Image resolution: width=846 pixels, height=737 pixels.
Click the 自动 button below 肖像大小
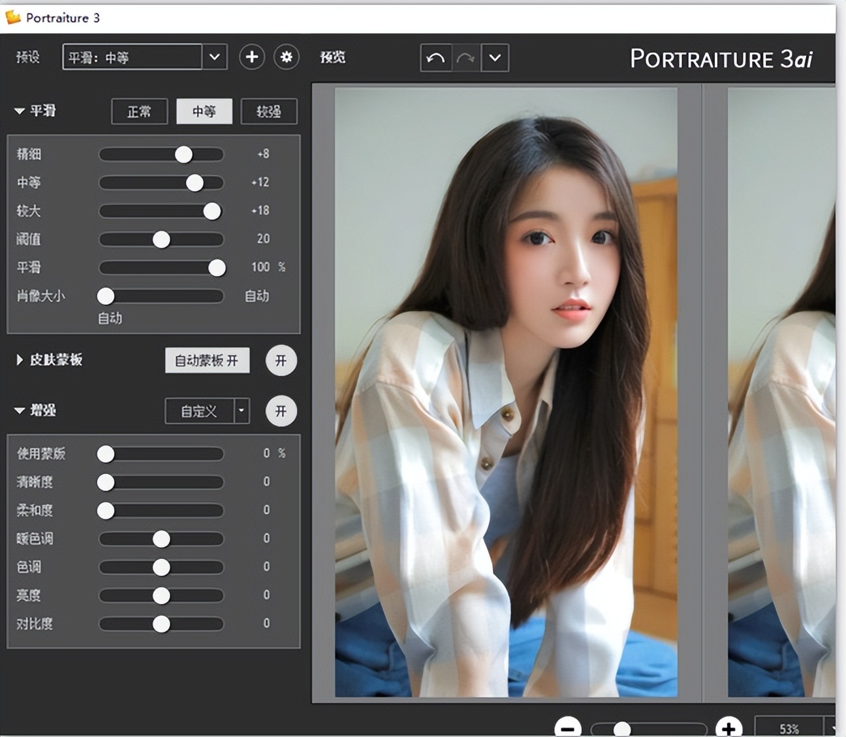click(110, 318)
